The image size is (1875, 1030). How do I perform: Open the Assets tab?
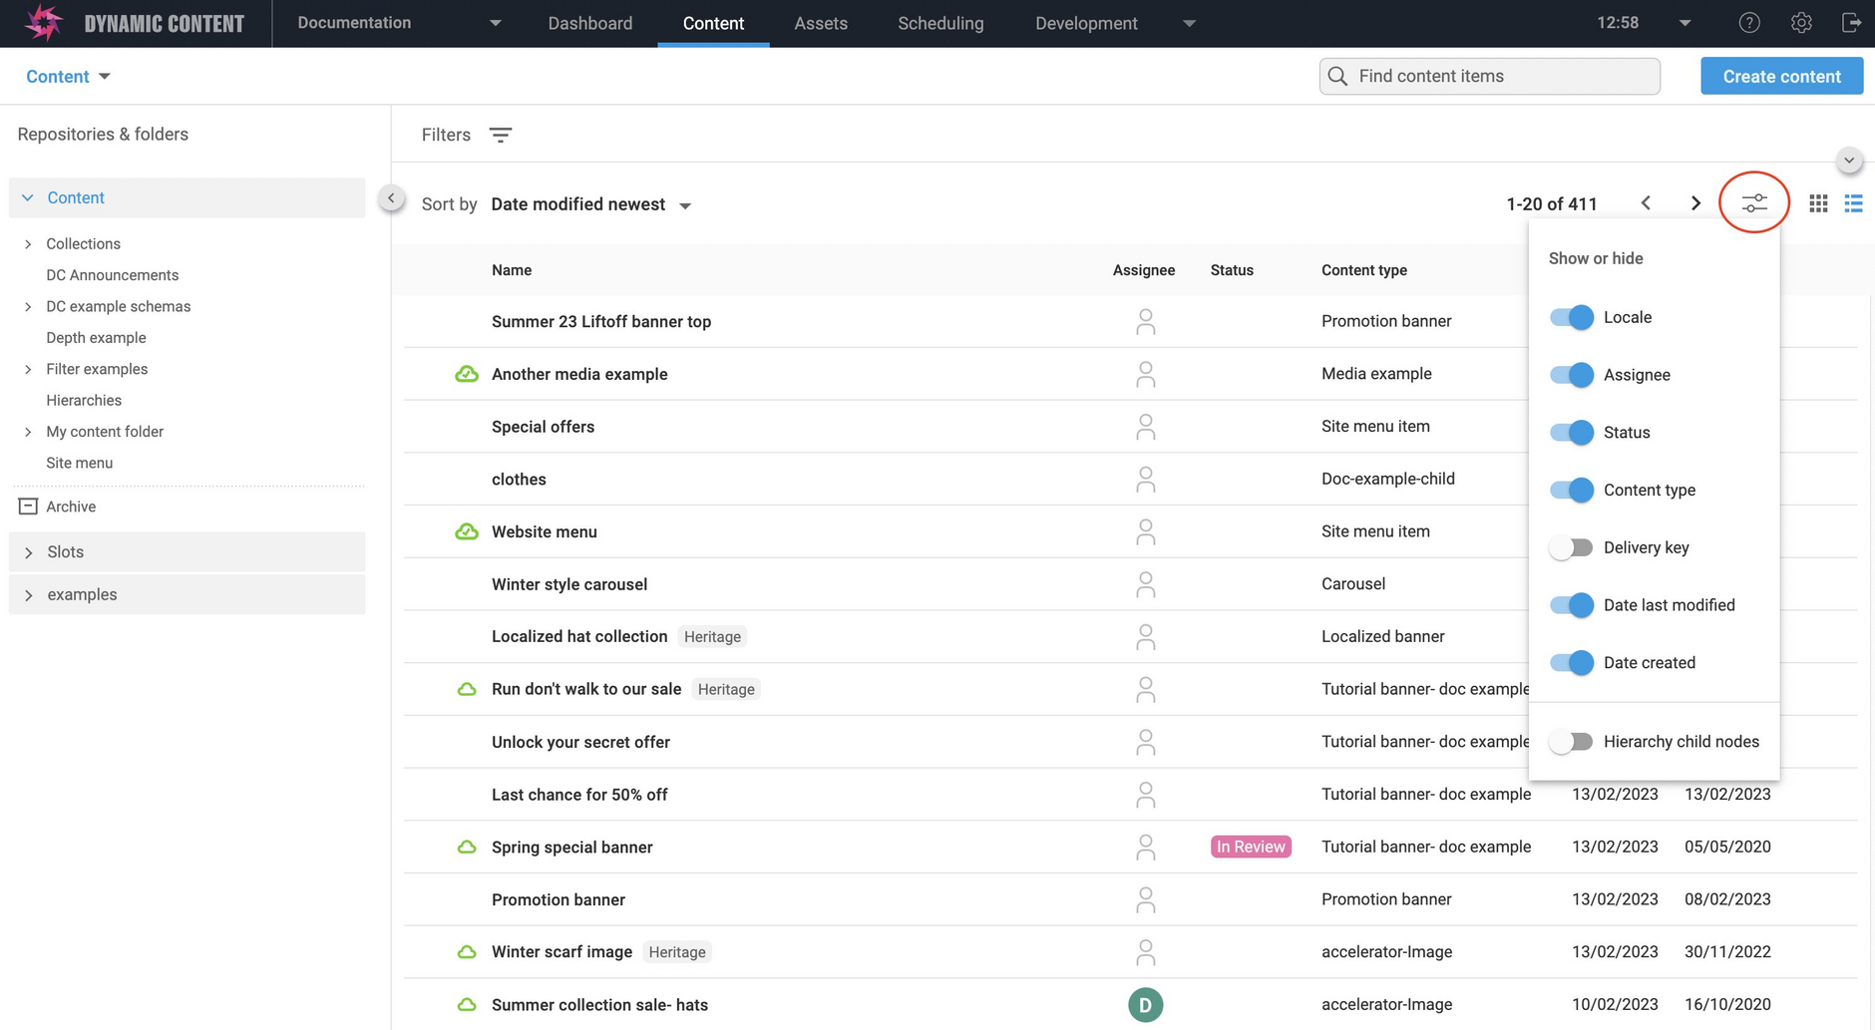[x=821, y=24]
